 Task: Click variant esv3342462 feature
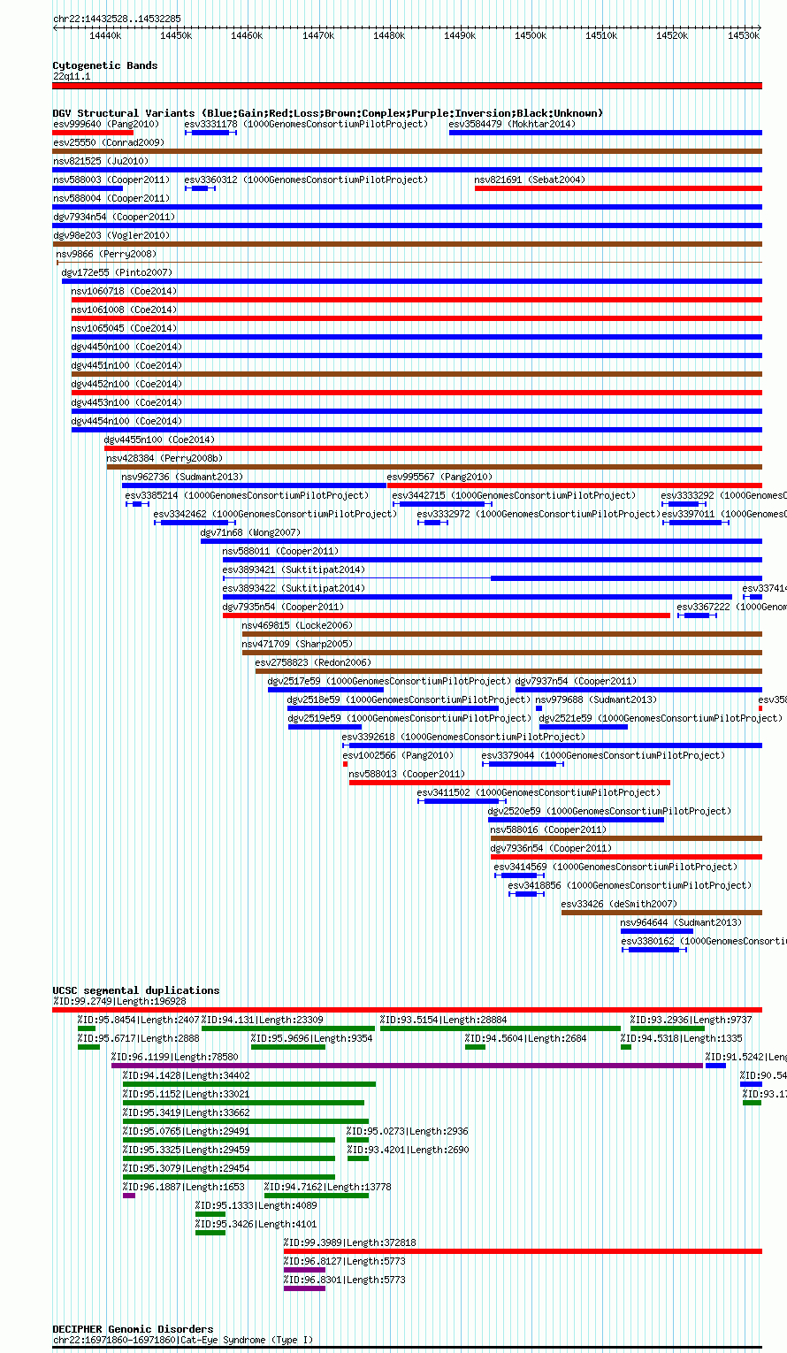(195, 523)
